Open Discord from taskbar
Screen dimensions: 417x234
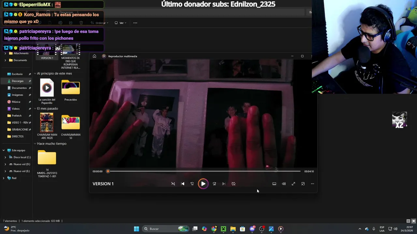click(252, 229)
